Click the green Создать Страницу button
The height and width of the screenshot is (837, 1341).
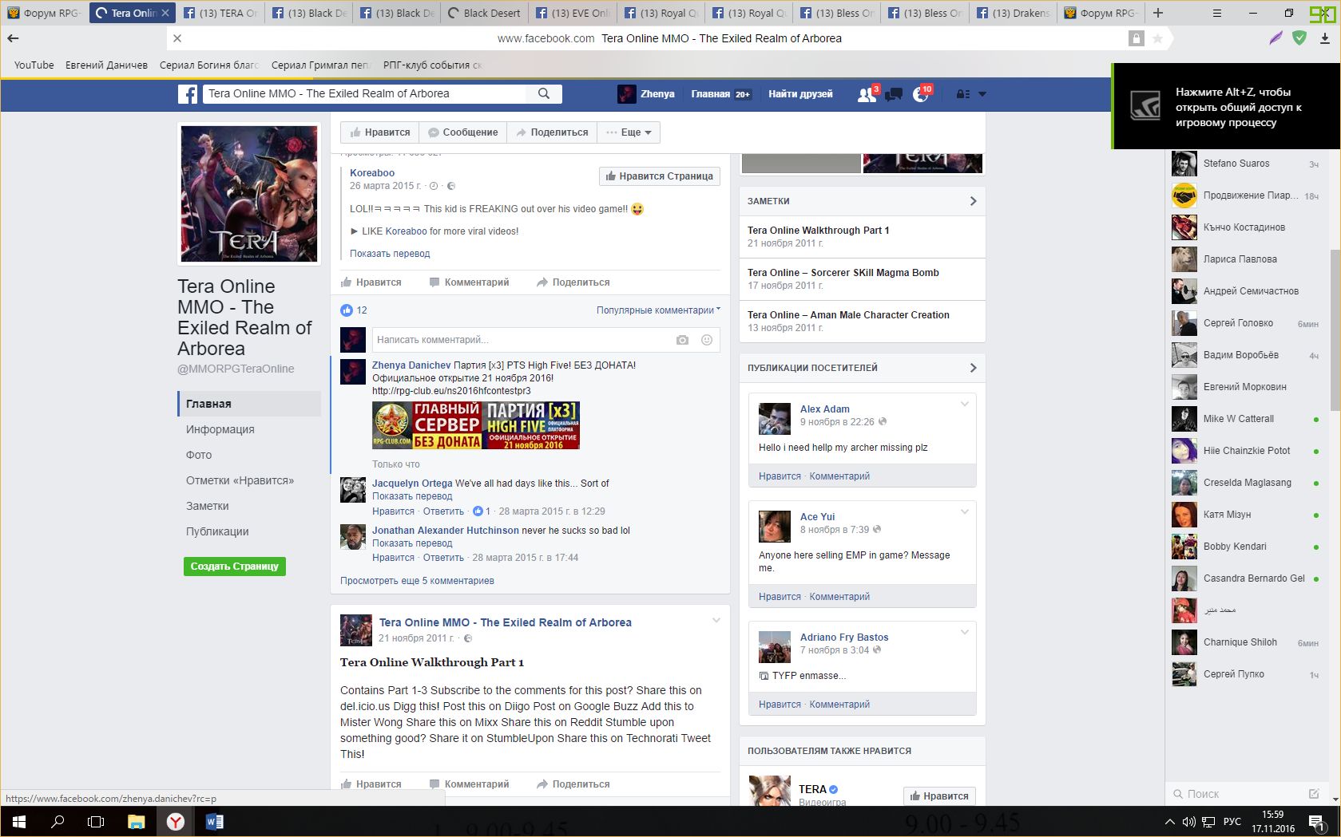pyautogui.click(x=235, y=567)
